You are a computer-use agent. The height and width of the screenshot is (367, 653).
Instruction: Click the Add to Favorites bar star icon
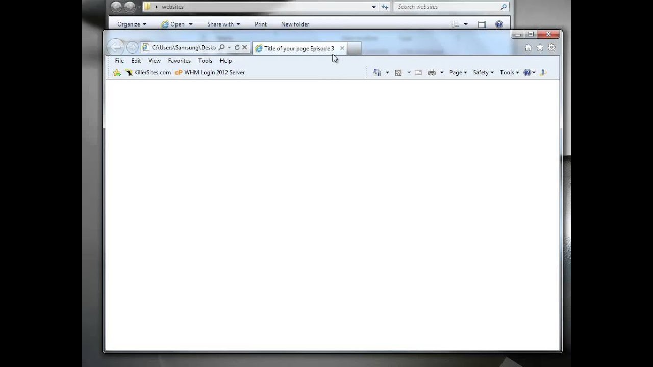117,73
